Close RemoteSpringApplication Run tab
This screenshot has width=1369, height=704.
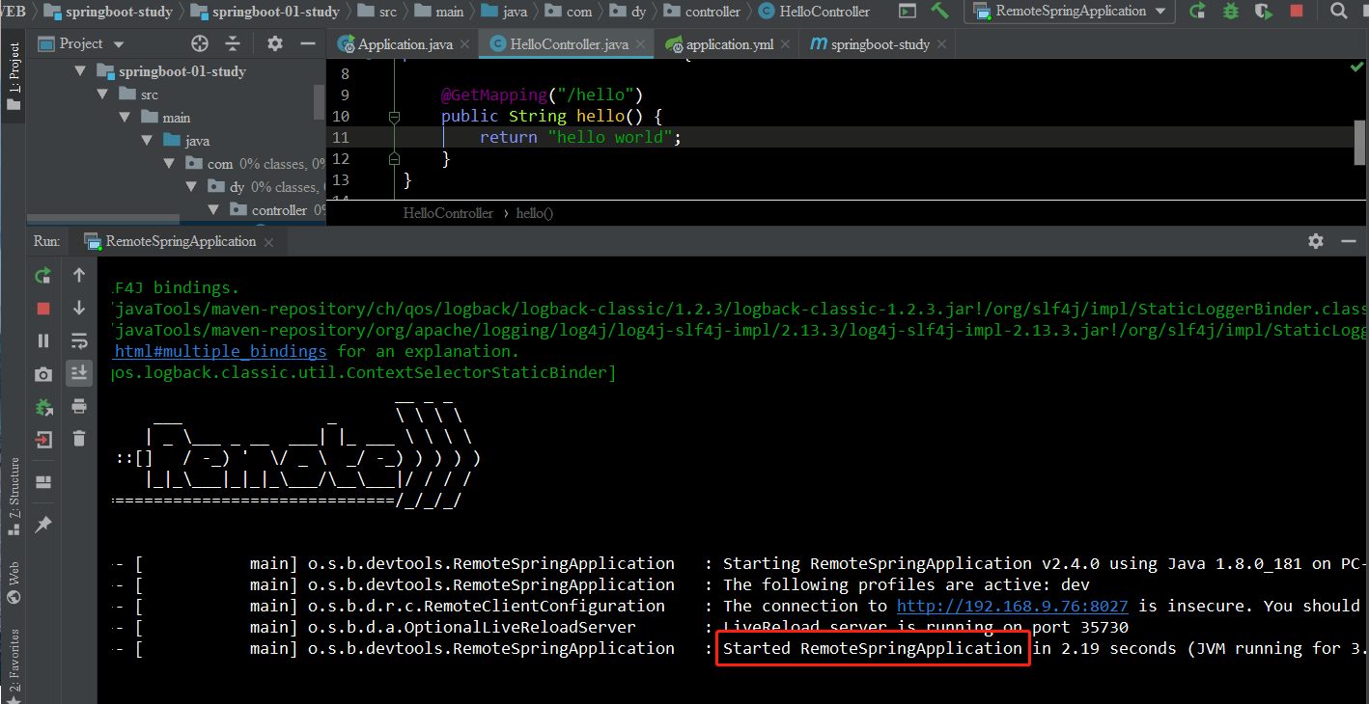tap(269, 242)
